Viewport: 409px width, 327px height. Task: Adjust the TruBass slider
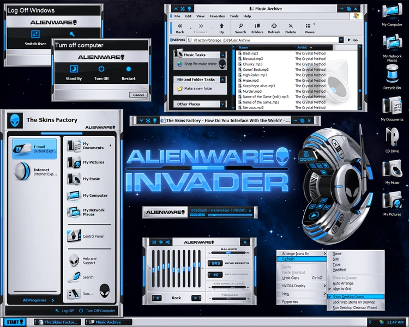228,299
